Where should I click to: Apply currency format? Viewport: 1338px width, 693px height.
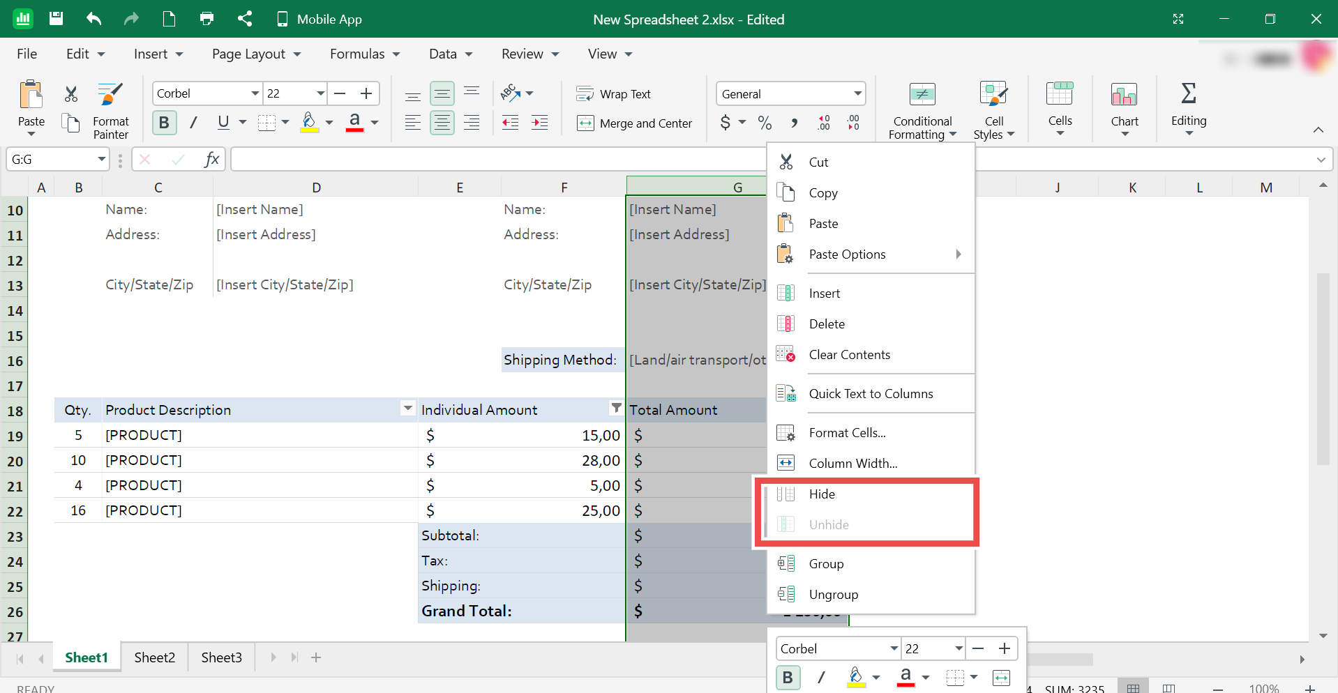pos(726,123)
